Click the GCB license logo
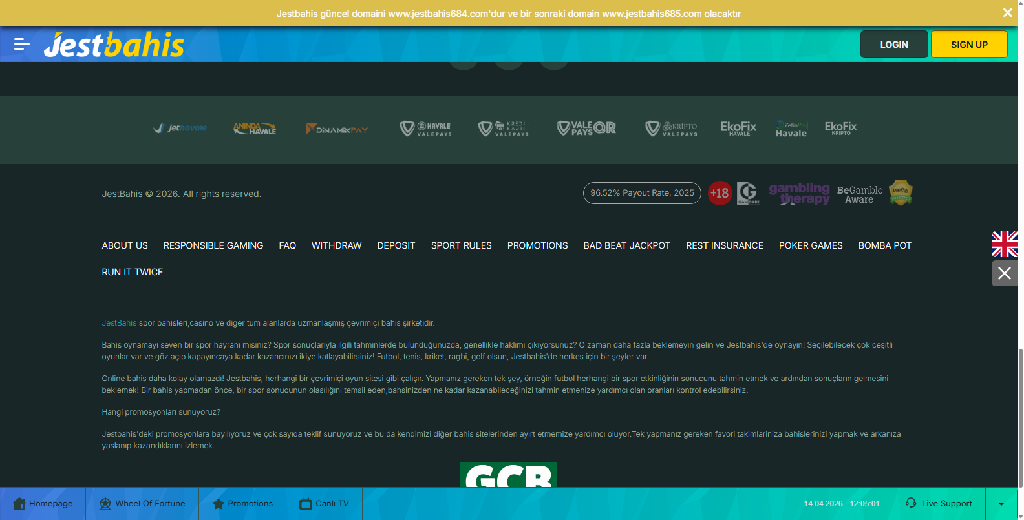Image resolution: width=1024 pixels, height=520 pixels. pyautogui.click(x=509, y=475)
